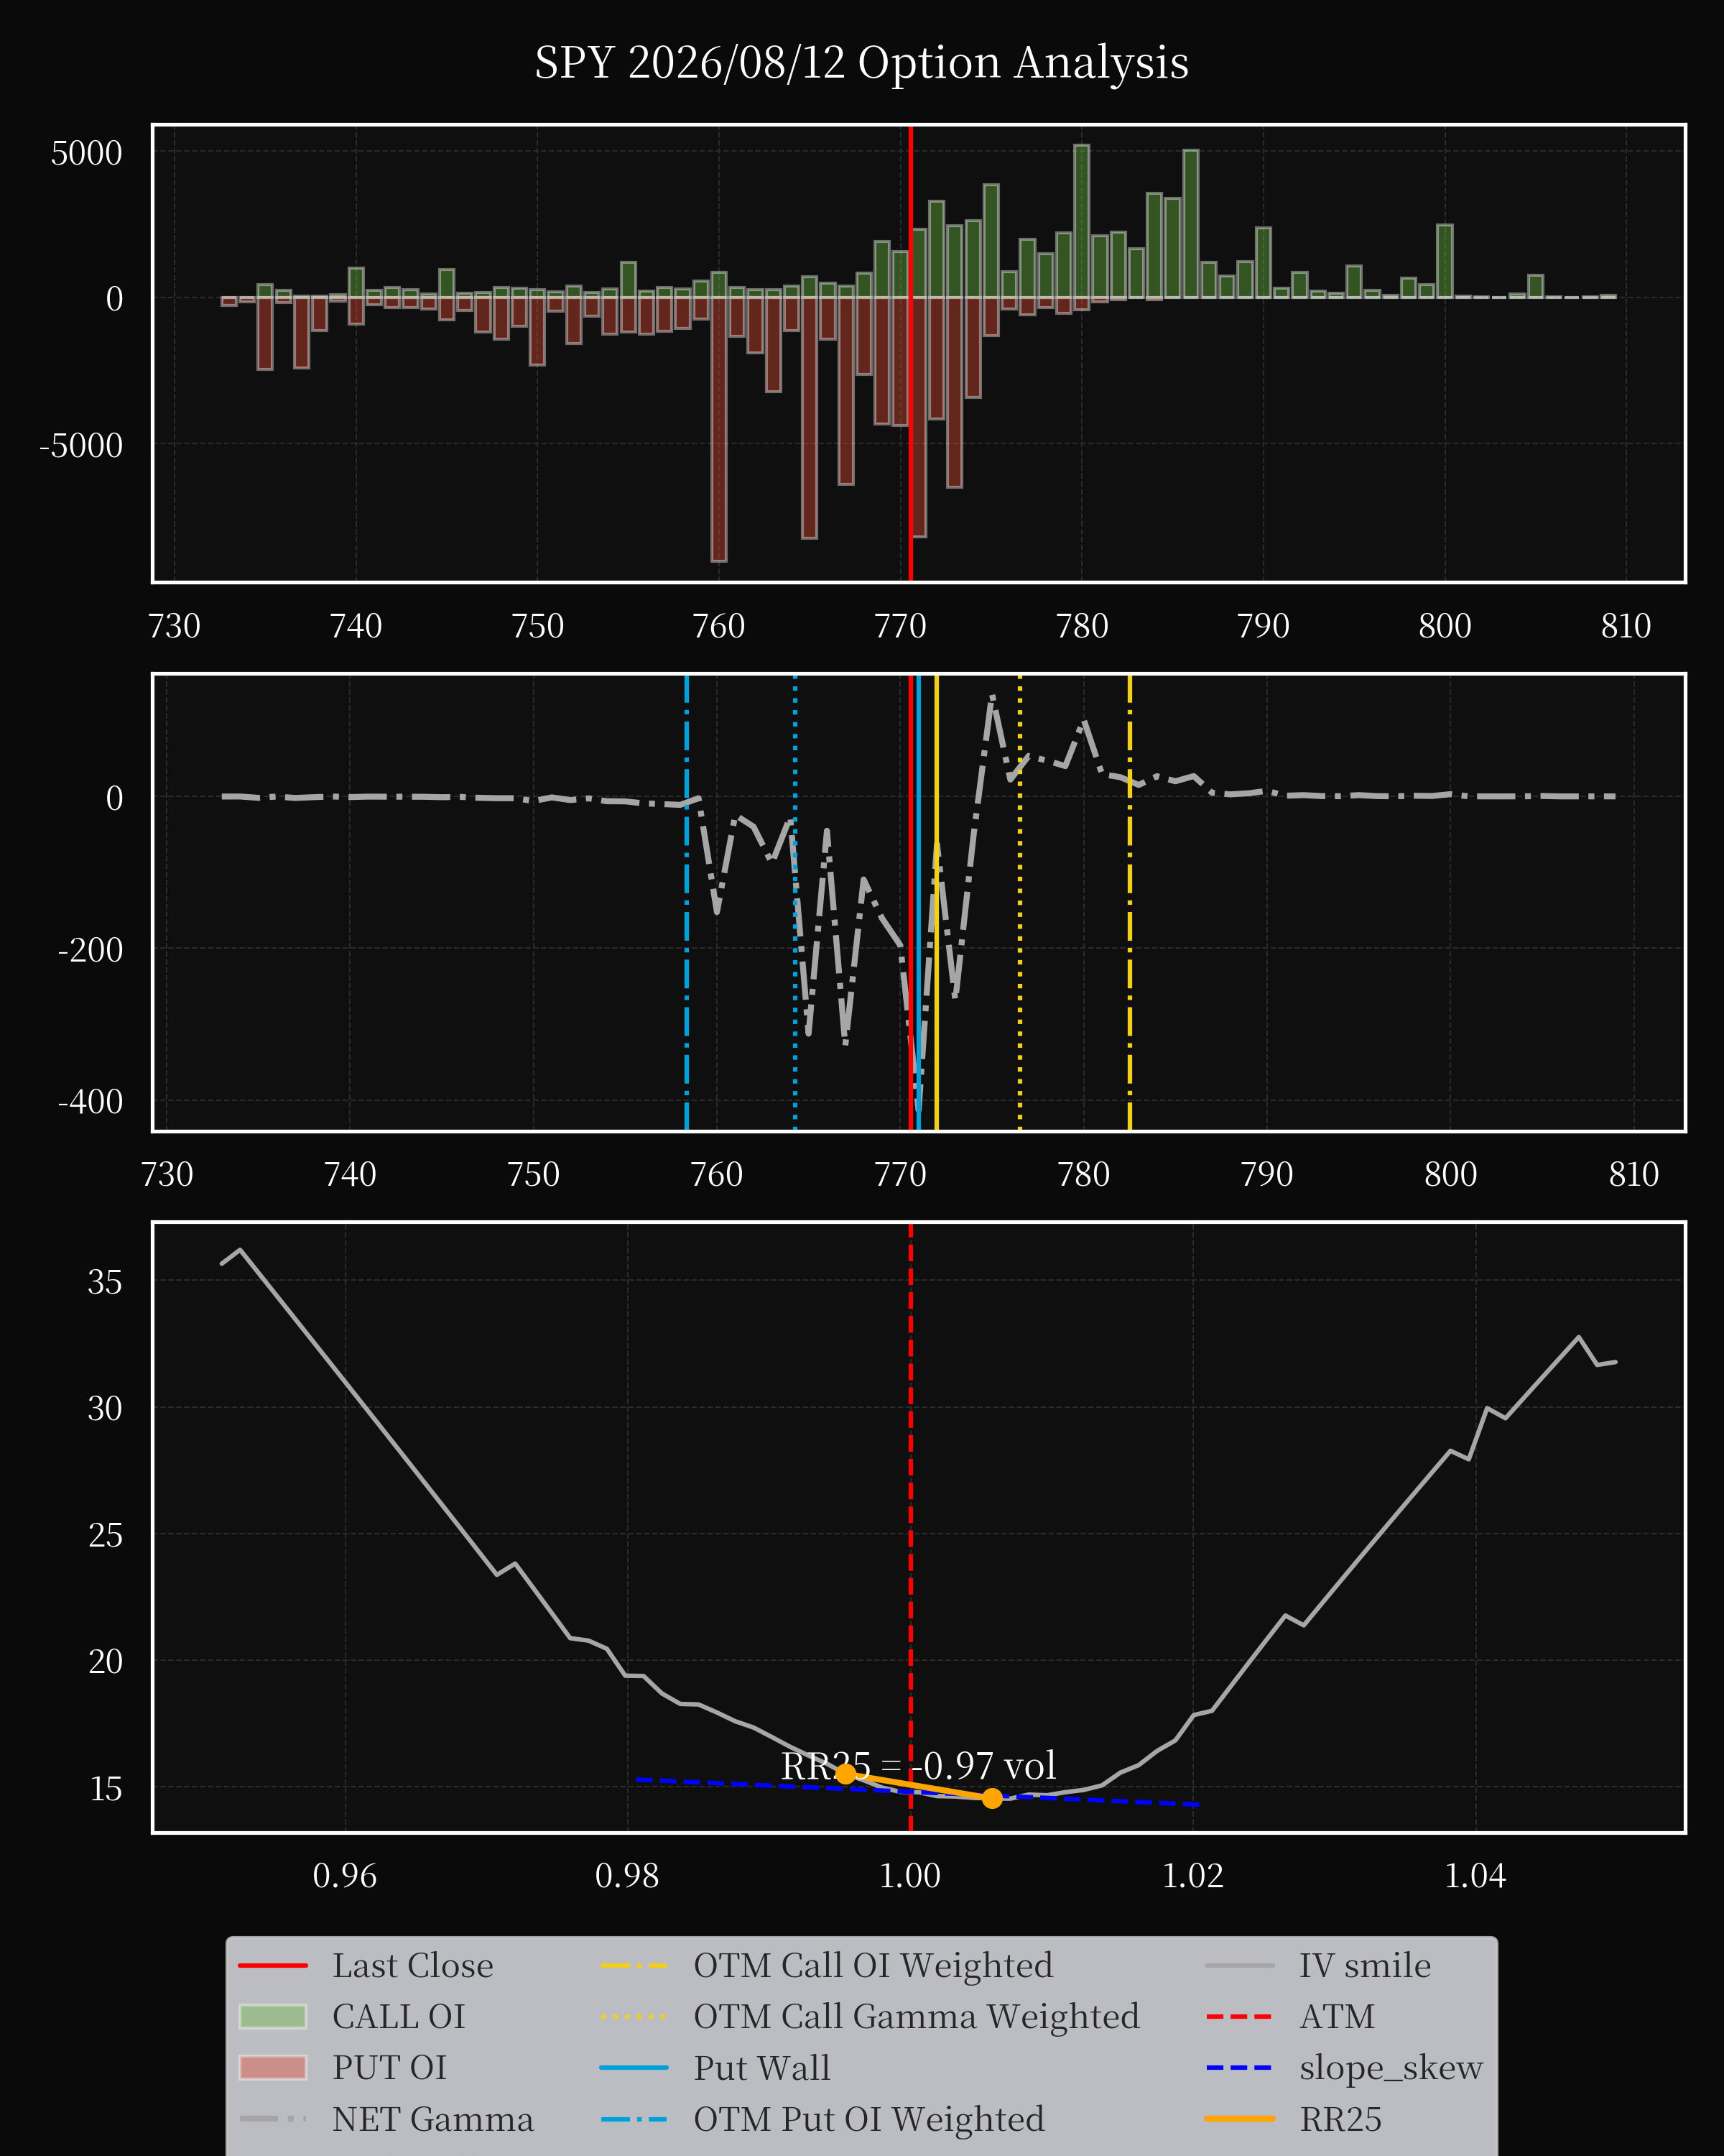
Task: Click the deepest red put bar at strike 760
Action: (x=718, y=429)
